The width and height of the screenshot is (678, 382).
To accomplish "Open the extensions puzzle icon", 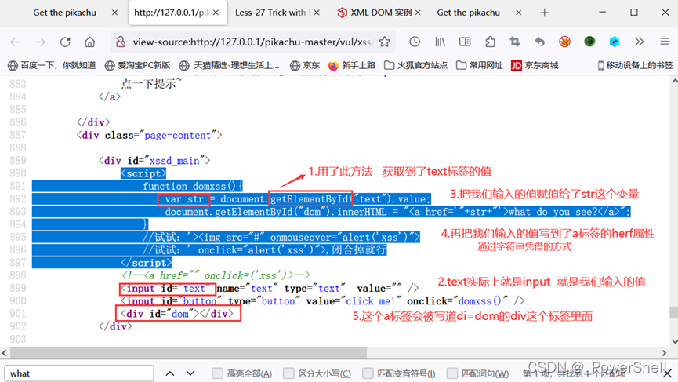I will (x=490, y=42).
